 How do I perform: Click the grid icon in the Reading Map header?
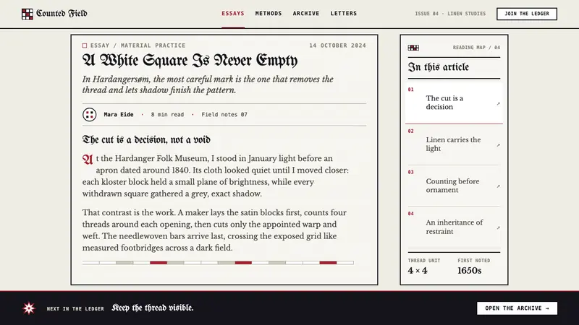(x=413, y=48)
